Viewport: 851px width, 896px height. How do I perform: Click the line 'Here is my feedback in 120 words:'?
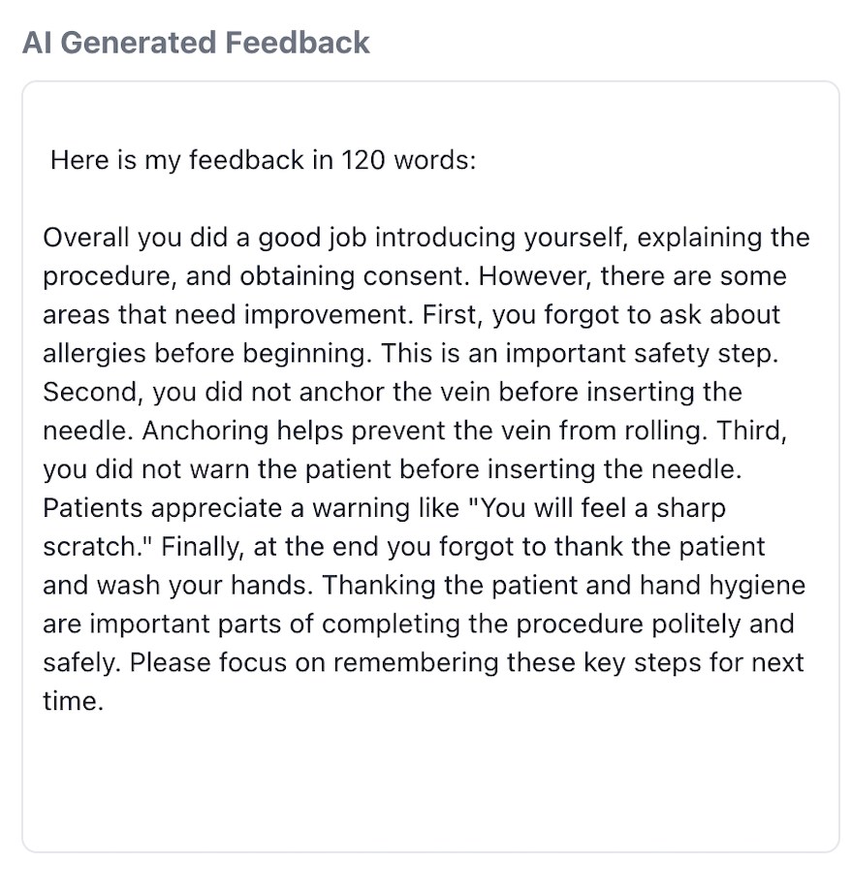[264, 160]
